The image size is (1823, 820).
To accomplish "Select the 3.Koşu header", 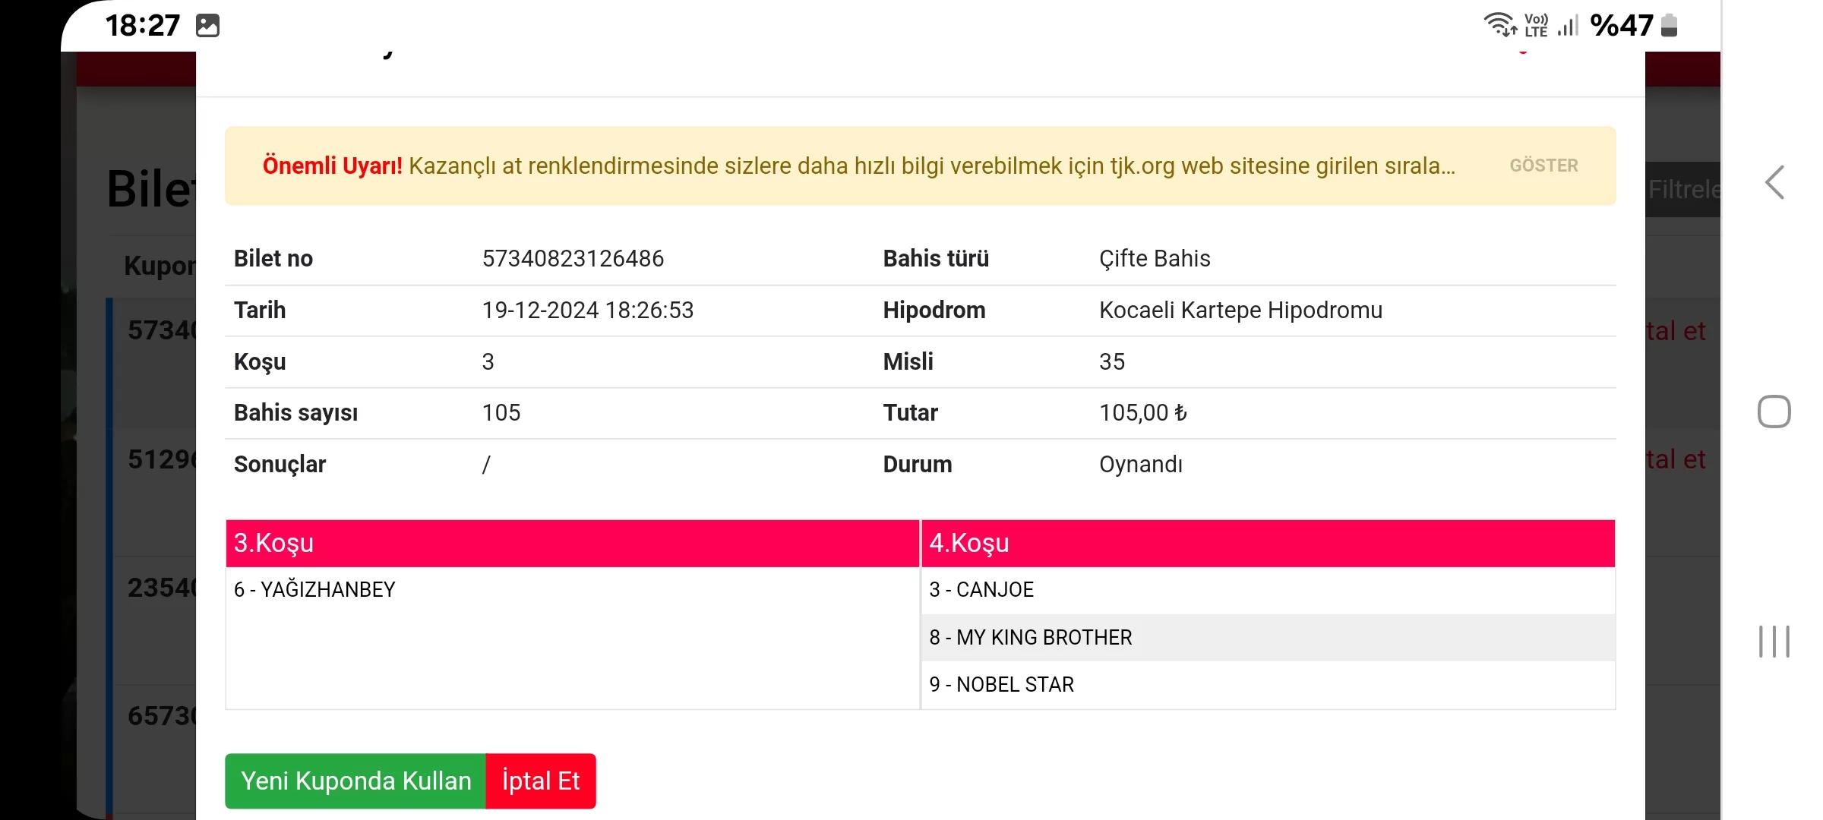I will click(x=573, y=543).
